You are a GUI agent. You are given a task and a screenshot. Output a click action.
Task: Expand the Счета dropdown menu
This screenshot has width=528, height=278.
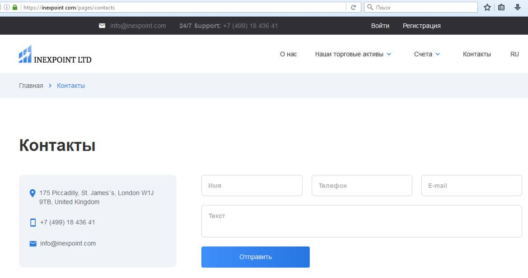427,54
